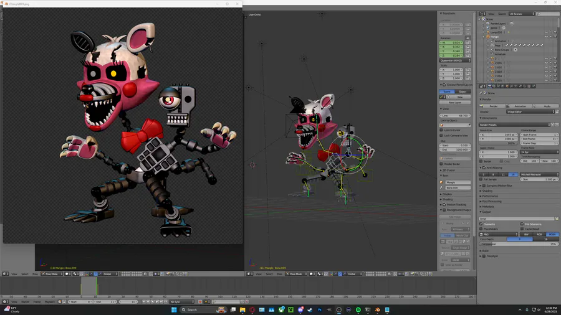Viewport: 561px width, 315px height.
Task: Click the Mangle object cube icon in Item panel
Action: [x=441, y=182]
